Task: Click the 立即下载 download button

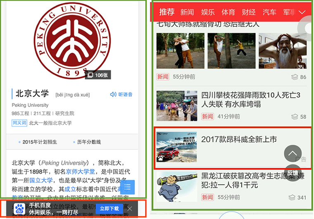Action: [109, 209]
